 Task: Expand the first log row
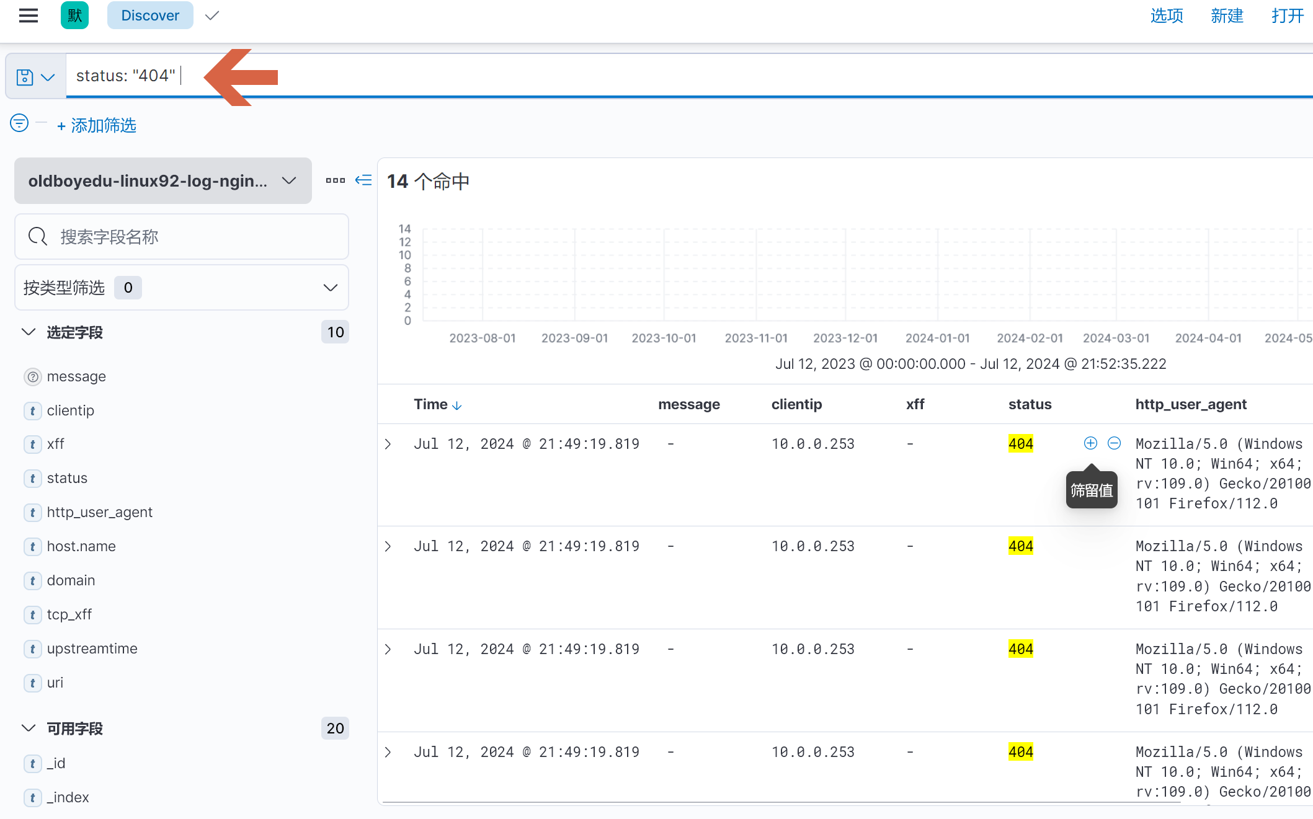(x=388, y=444)
